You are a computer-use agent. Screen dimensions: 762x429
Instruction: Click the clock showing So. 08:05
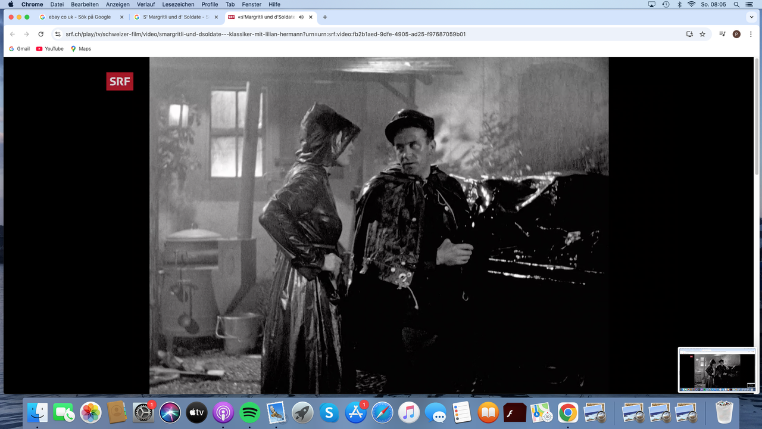click(714, 4)
